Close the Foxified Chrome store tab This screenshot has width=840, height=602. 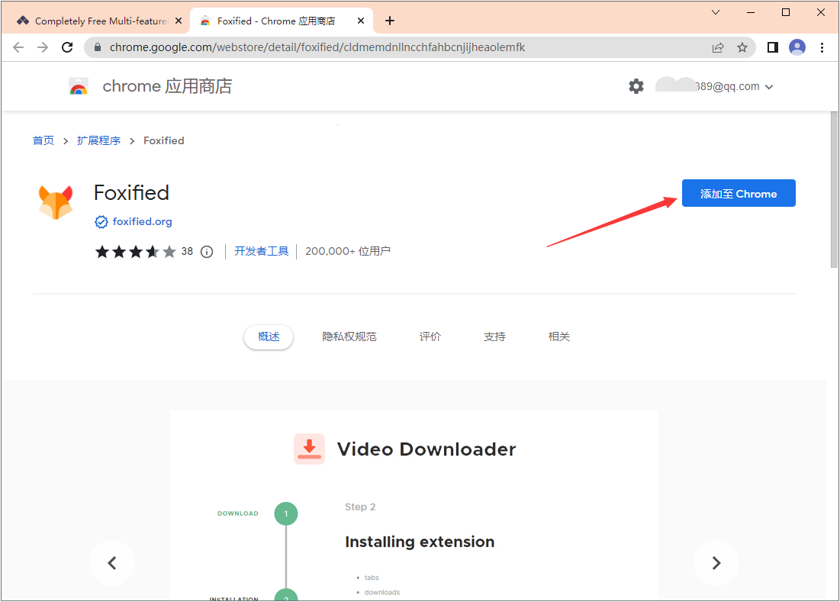click(361, 21)
